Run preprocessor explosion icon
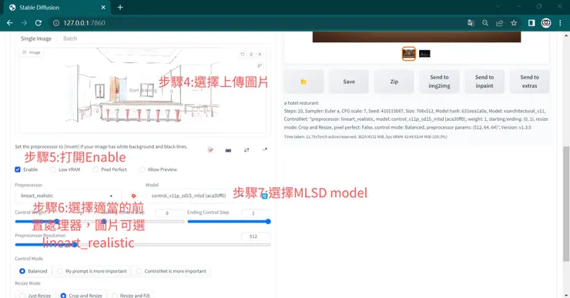The image size is (570, 298). tap(134, 196)
